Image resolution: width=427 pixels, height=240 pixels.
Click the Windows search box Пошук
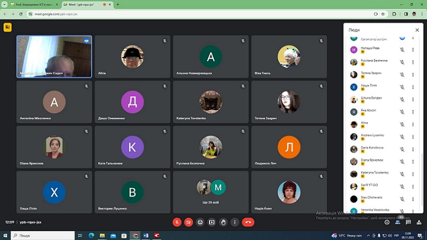coord(43,235)
